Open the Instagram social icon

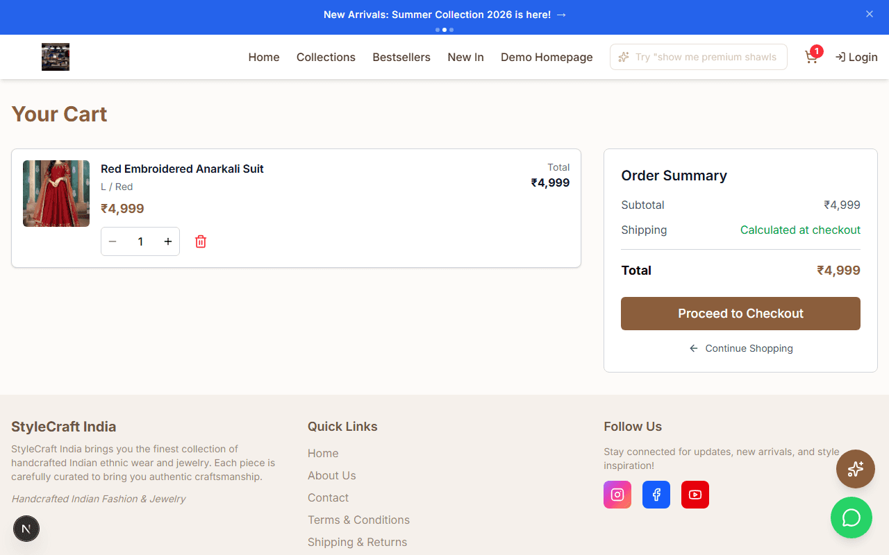(x=617, y=494)
